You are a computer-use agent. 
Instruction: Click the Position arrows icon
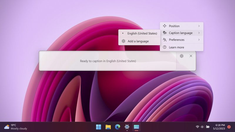click(164, 26)
